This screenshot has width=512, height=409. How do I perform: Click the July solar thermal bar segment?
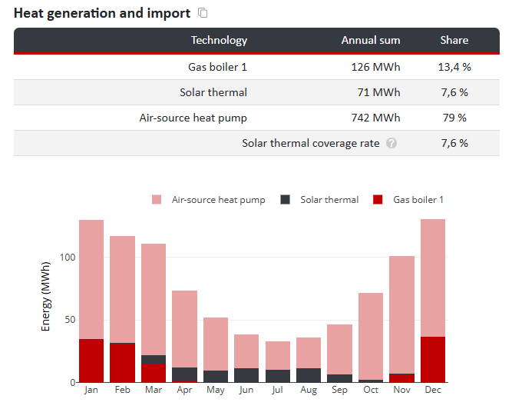[x=278, y=376]
